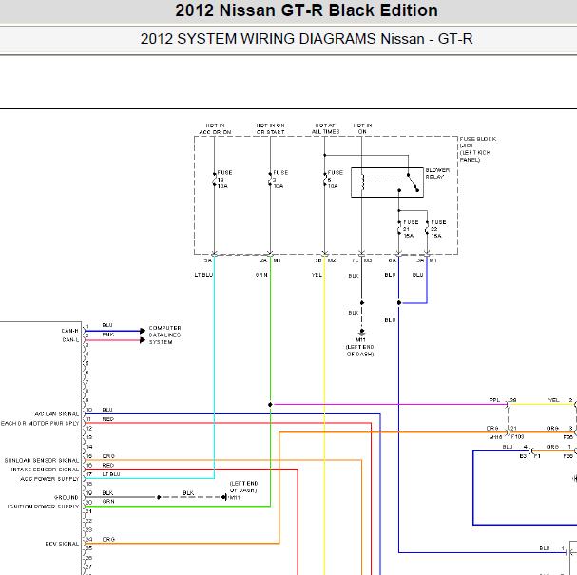Click the "EACH DR MOTOR PWR SPLY" label

40,424
